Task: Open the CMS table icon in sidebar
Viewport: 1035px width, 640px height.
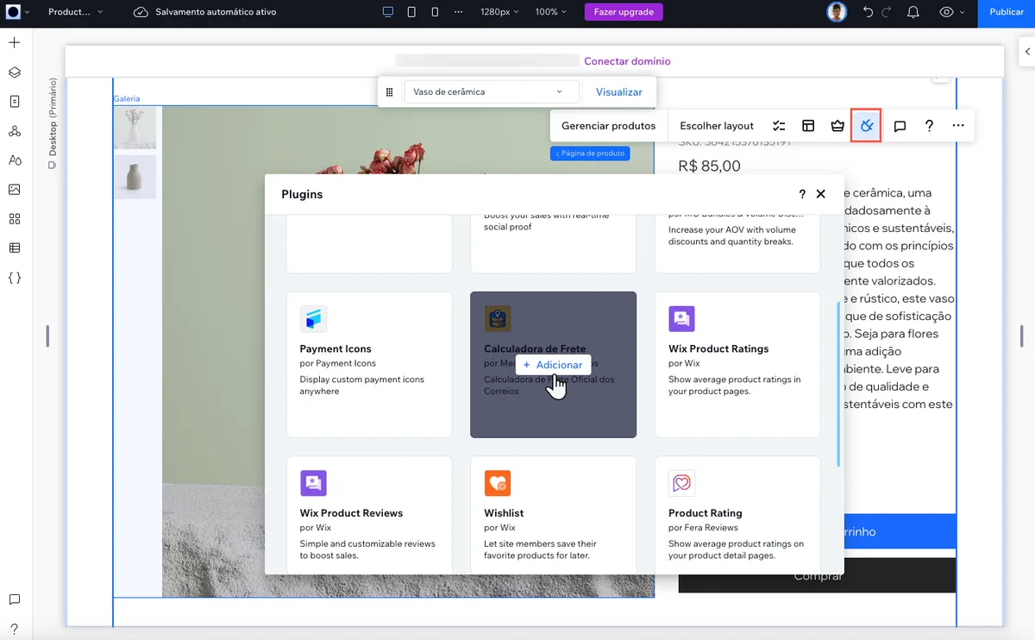Action: pyautogui.click(x=15, y=248)
